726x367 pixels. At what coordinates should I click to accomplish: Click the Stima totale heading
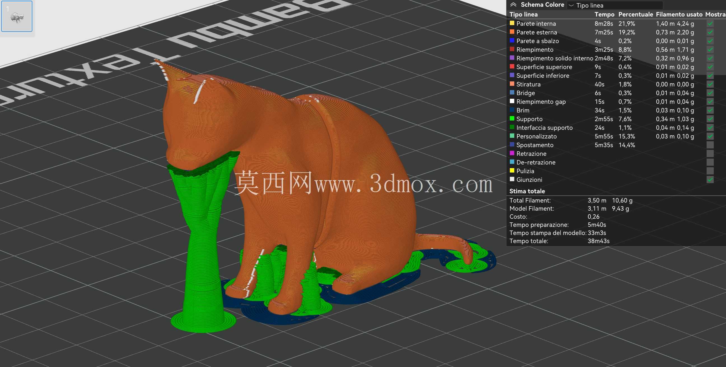[527, 191]
